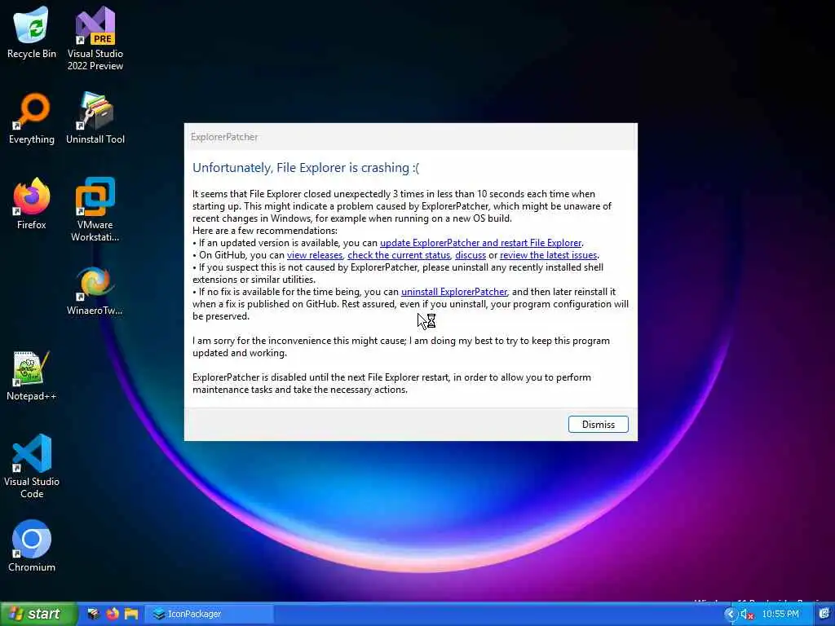The width and height of the screenshot is (835, 626).
Task: Click the text 'Here are a few recommendations:'
Action: pos(265,231)
